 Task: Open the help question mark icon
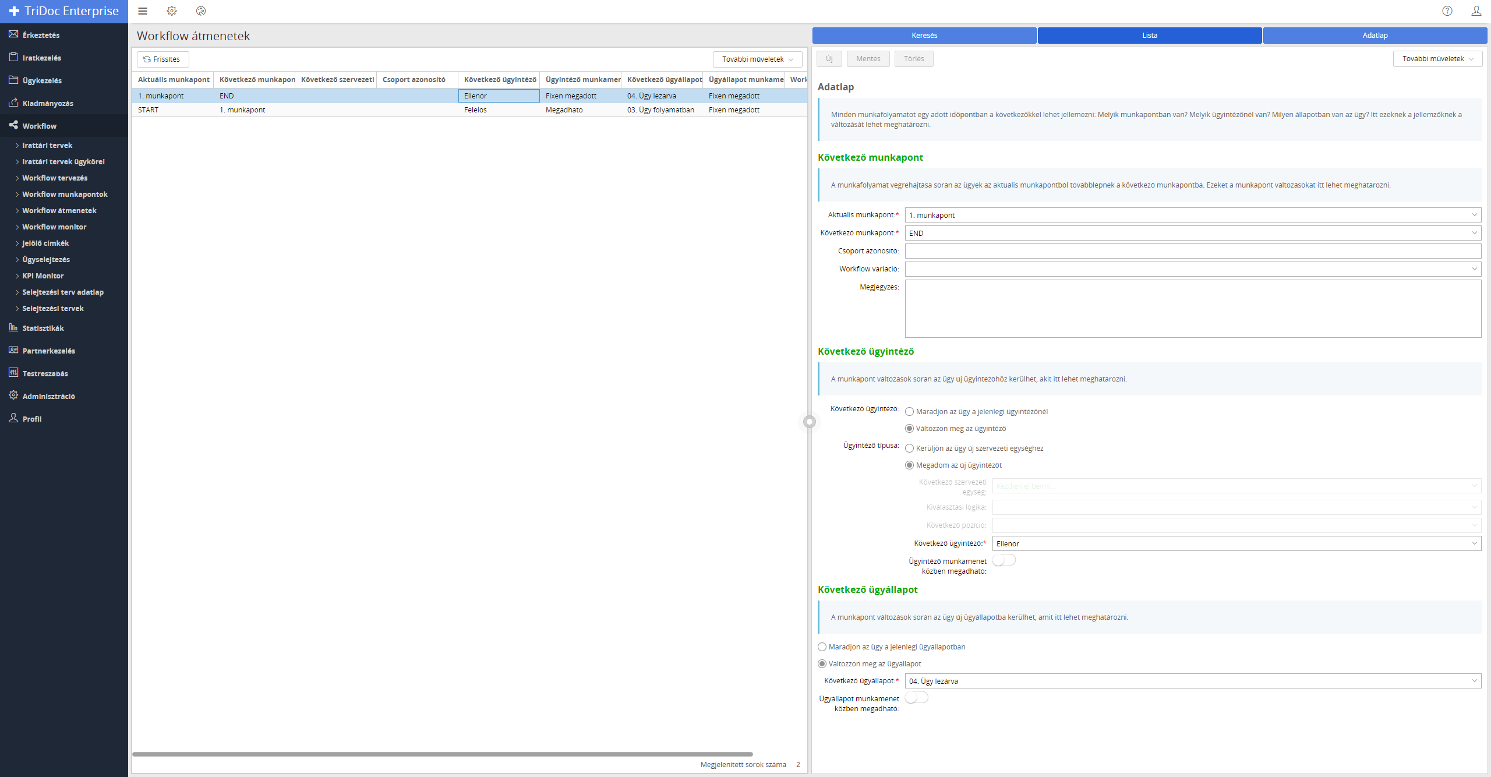coord(1447,11)
